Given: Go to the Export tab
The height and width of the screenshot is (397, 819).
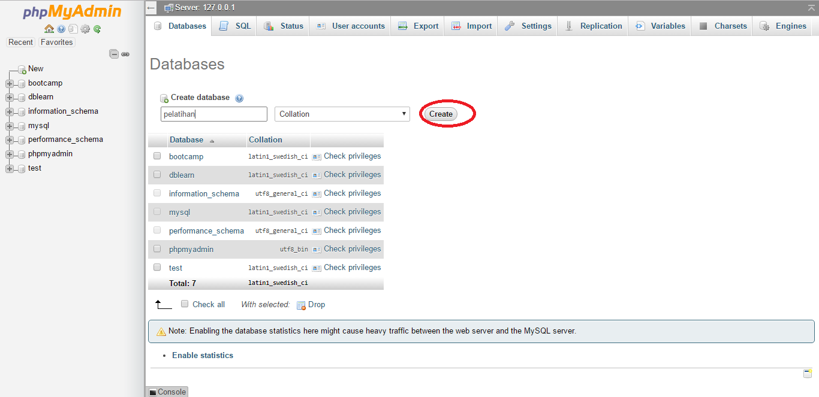Looking at the screenshot, I should click(418, 26).
